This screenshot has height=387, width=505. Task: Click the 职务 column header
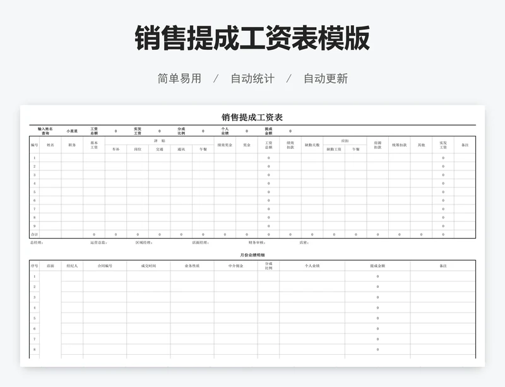[x=72, y=145]
